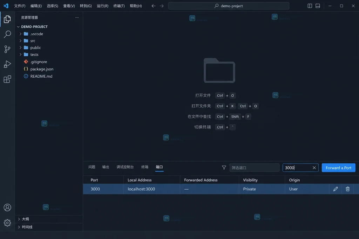Collapse the DEMO-PROJECT root section

click(18, 27)
